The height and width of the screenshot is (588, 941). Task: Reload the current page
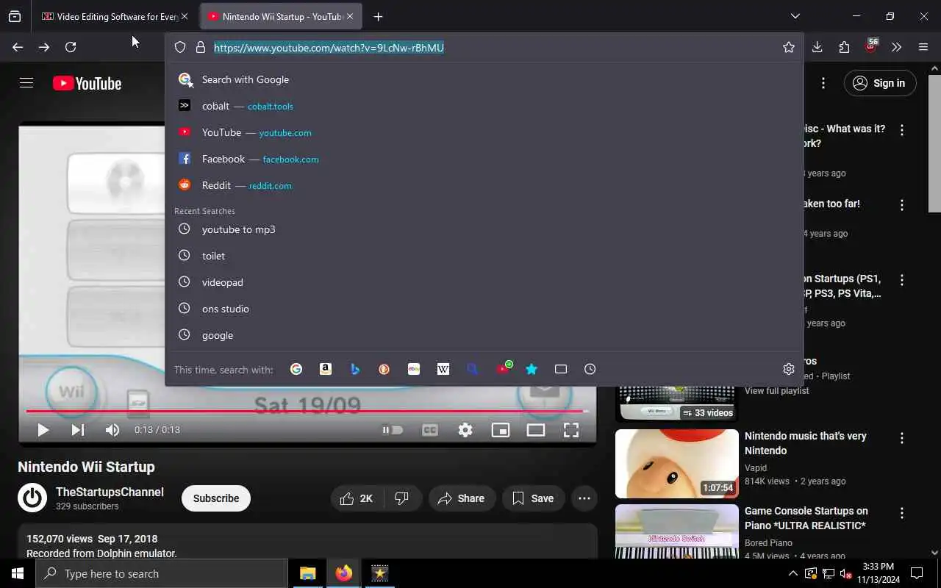[x=71, y=47]
